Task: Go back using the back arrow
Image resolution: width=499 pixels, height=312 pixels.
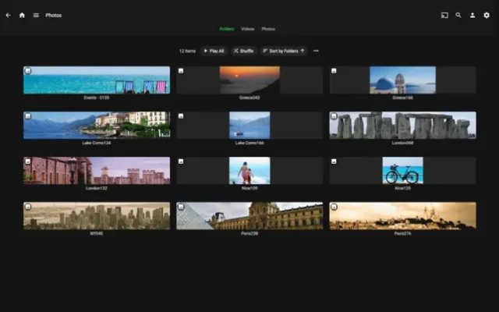Action: coord(9,15)
